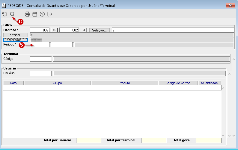Click the magnifying glass search icon
Viewport: 238px width, 150px height.
click(x=12, y=14)
